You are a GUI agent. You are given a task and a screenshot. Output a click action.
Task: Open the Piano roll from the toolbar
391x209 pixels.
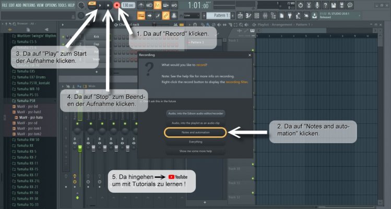[248, 16]
